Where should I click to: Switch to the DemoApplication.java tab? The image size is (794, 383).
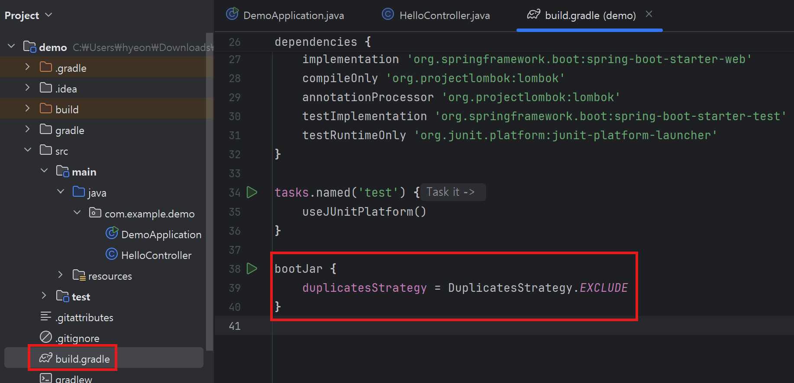[286, 15]
